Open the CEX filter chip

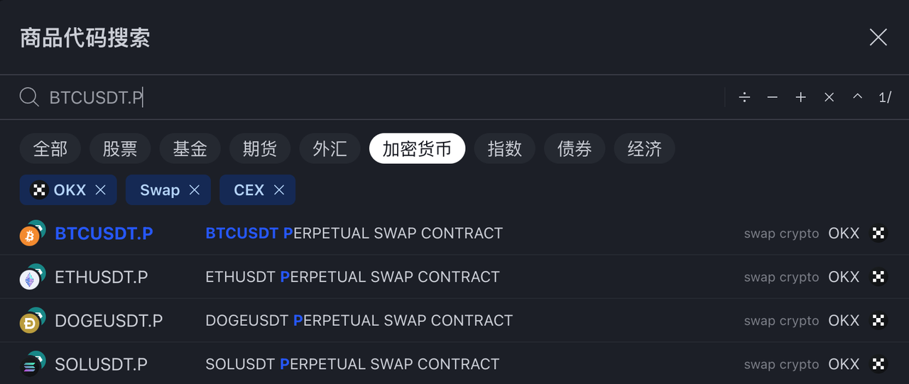[249, 190]
